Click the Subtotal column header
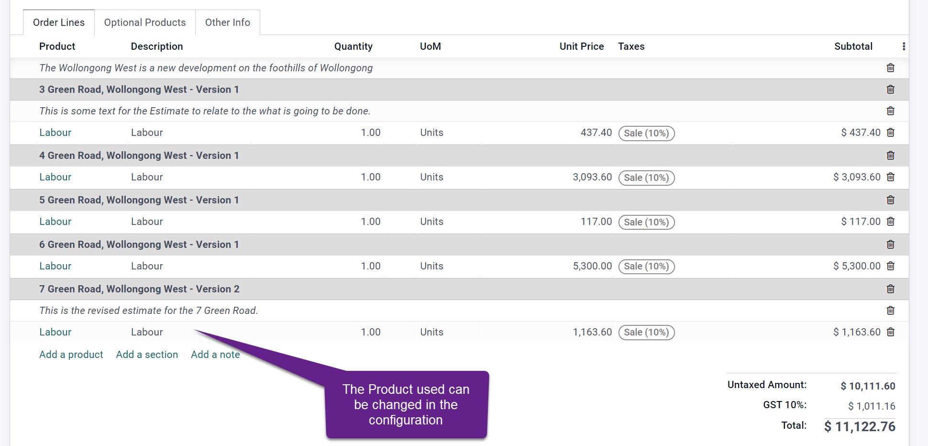 tap(853, 46)
